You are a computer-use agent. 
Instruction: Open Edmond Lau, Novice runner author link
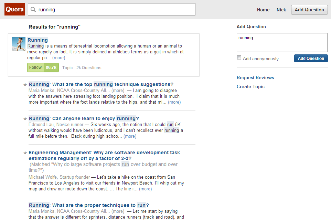(x=56, y=125)
